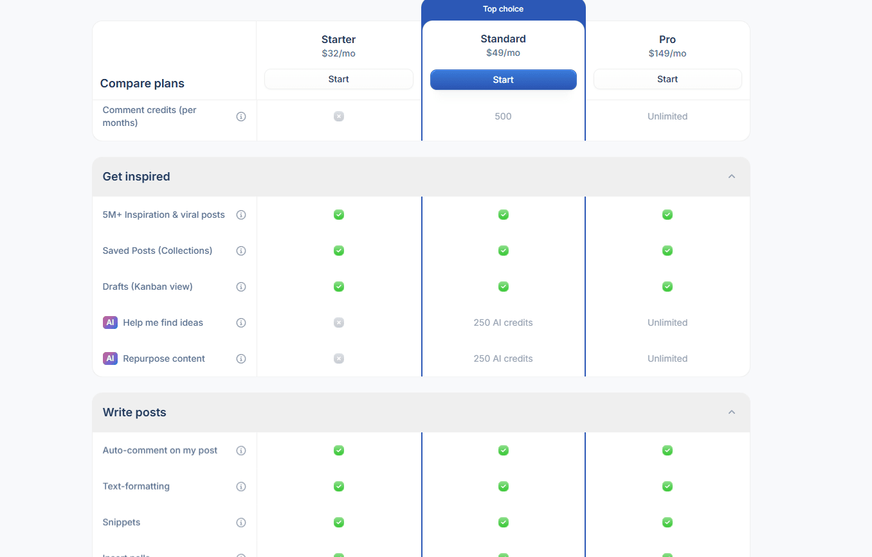Show info for Text-formatting feature
This screenshot has width=872, height=557.
[241, 486]
